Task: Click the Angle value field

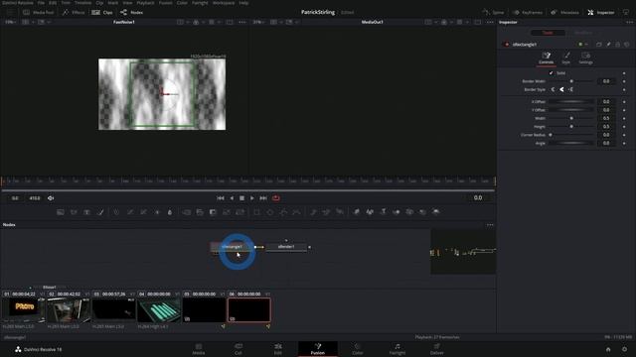Action: (x=606, y=143)
